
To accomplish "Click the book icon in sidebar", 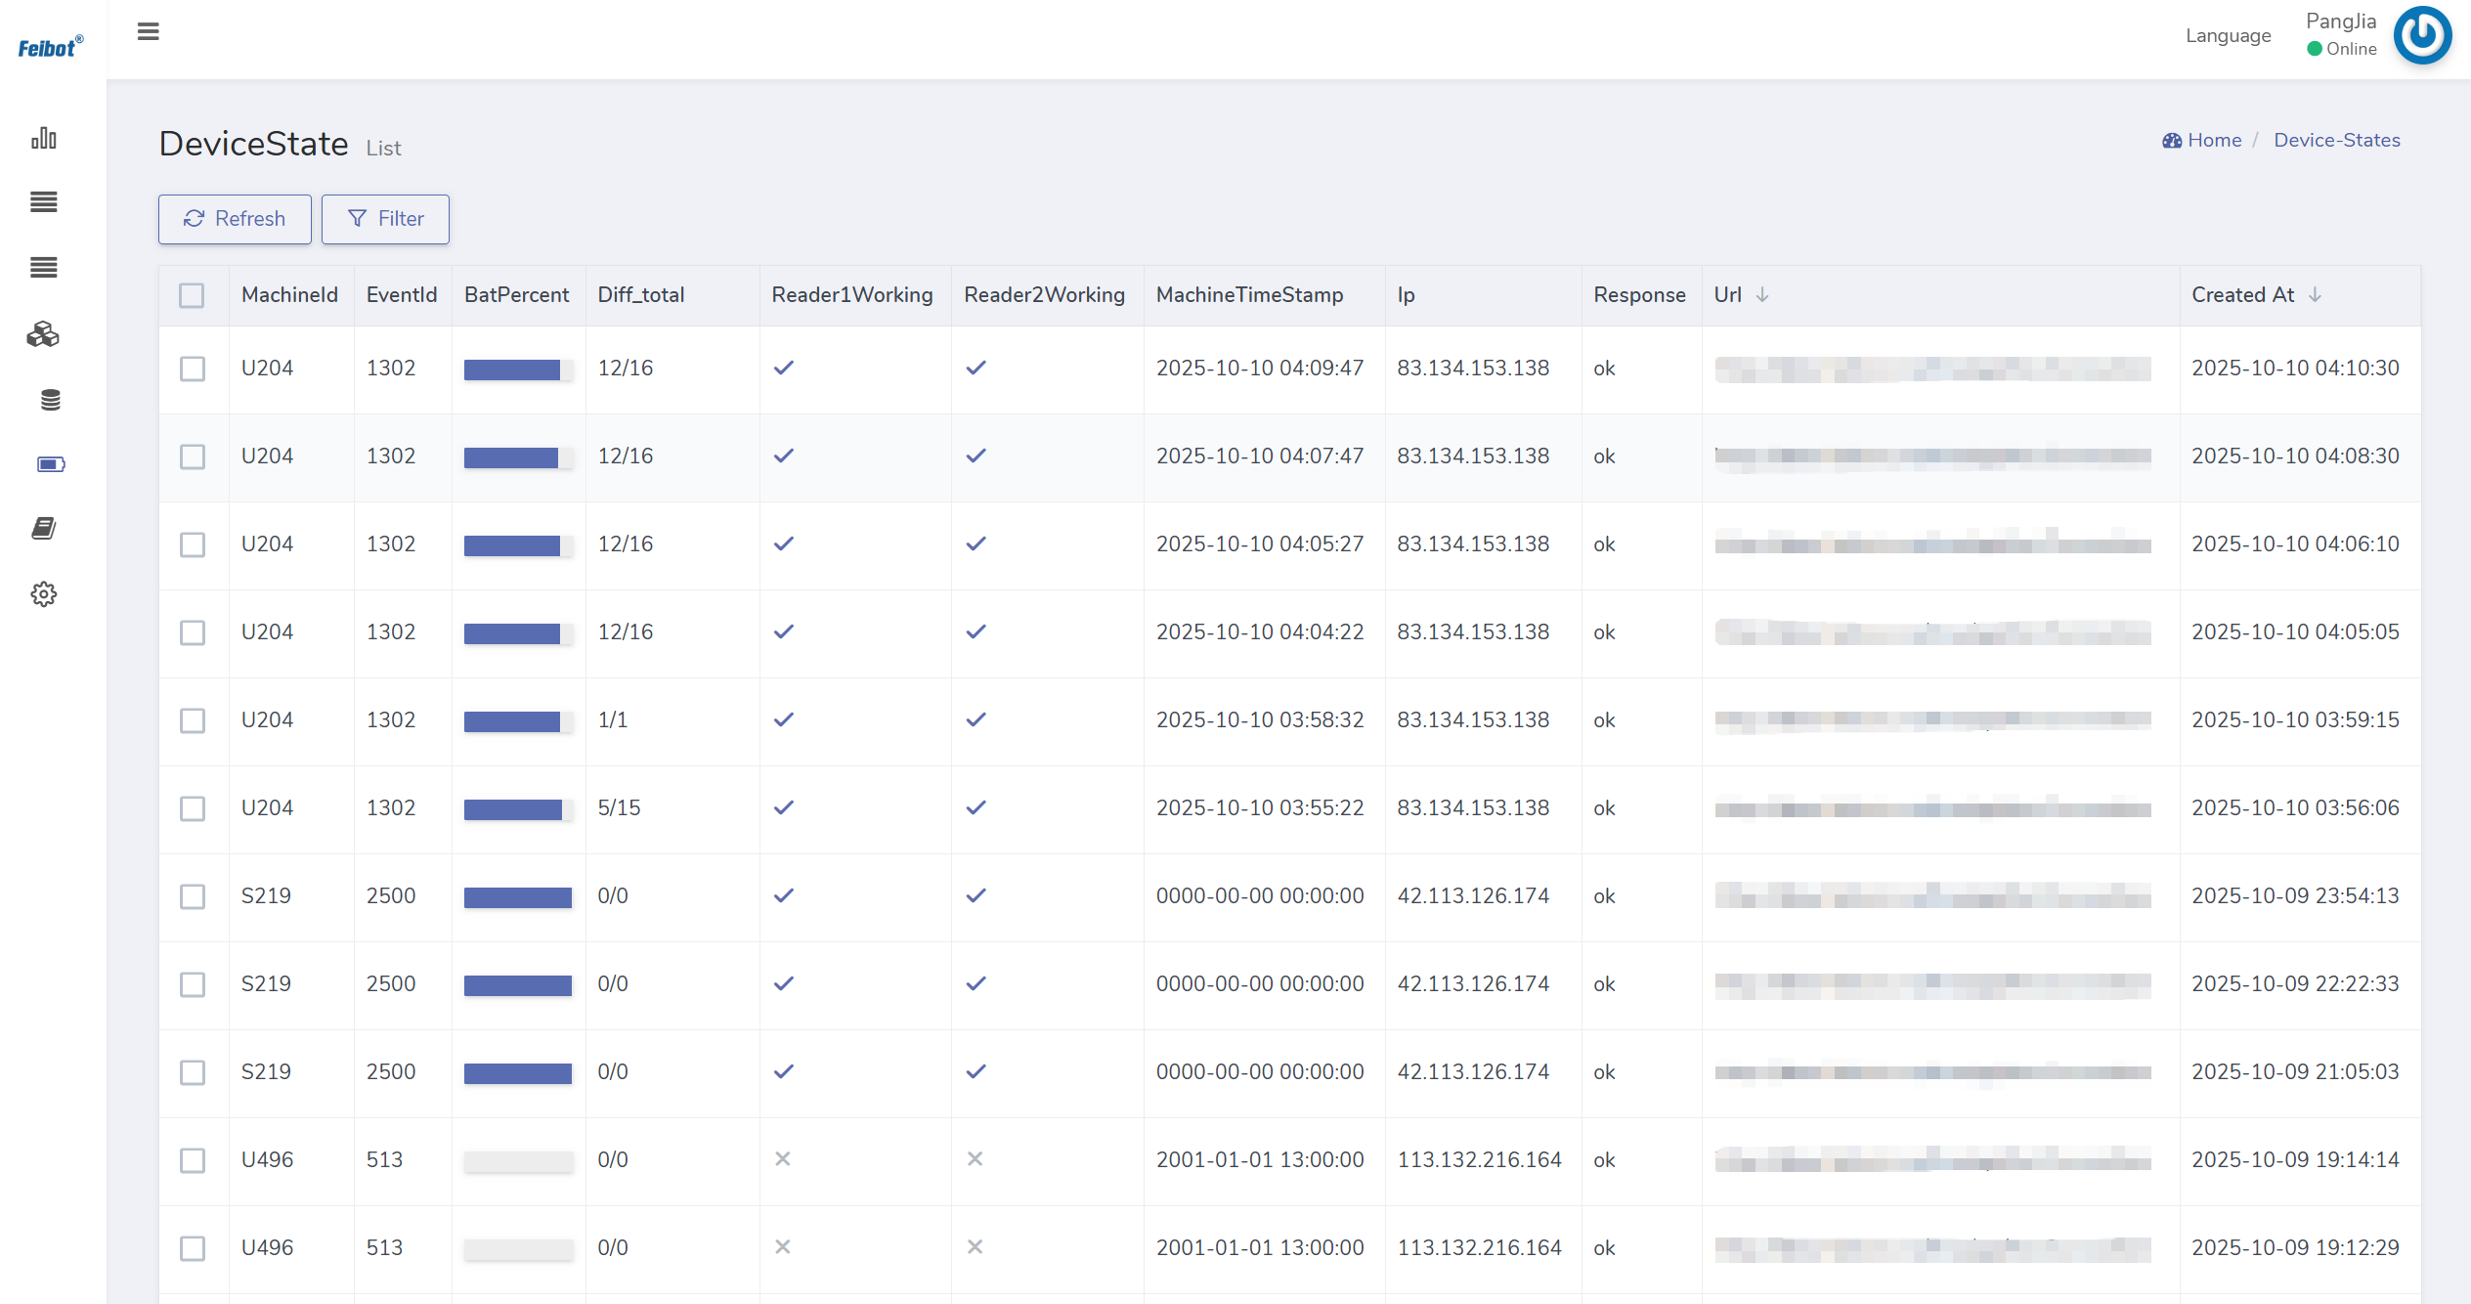I will (x=44, y=529).
